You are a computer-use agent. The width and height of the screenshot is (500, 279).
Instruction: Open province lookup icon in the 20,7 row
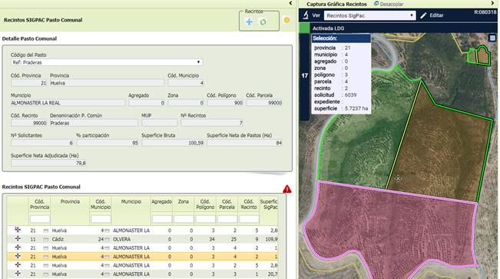click(x=45, y=274)
